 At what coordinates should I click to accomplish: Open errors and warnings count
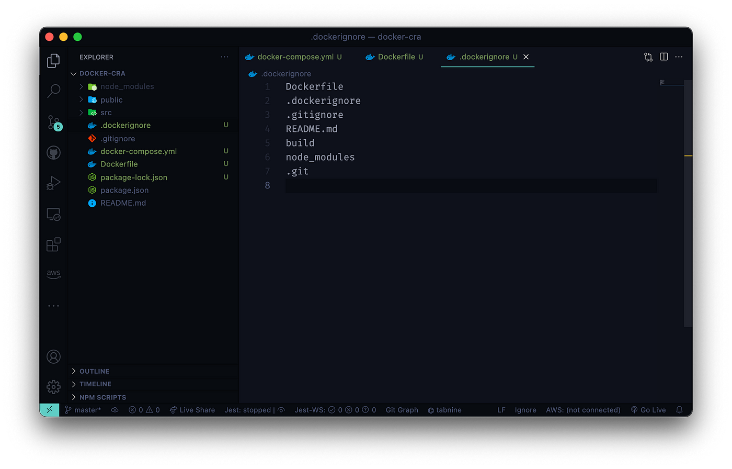(x=144, y=410)
